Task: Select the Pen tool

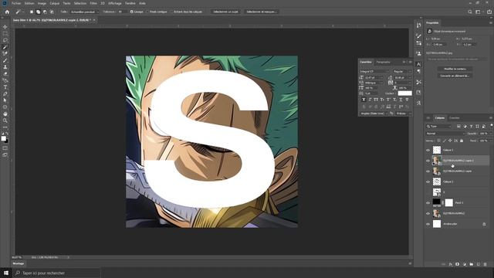Action: (x=5, y=94)
